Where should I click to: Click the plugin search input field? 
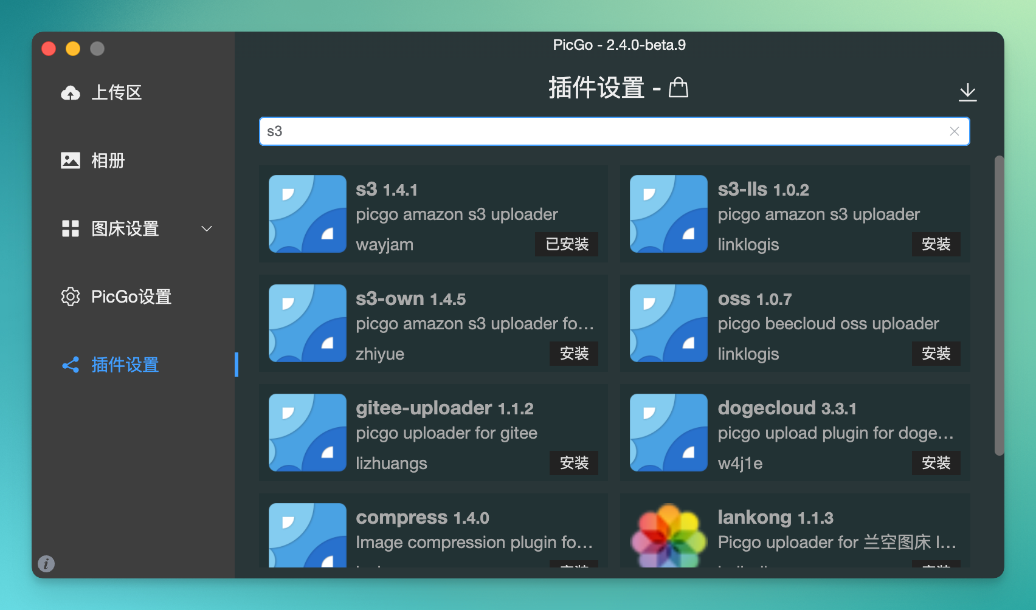[x=614, y=131]
